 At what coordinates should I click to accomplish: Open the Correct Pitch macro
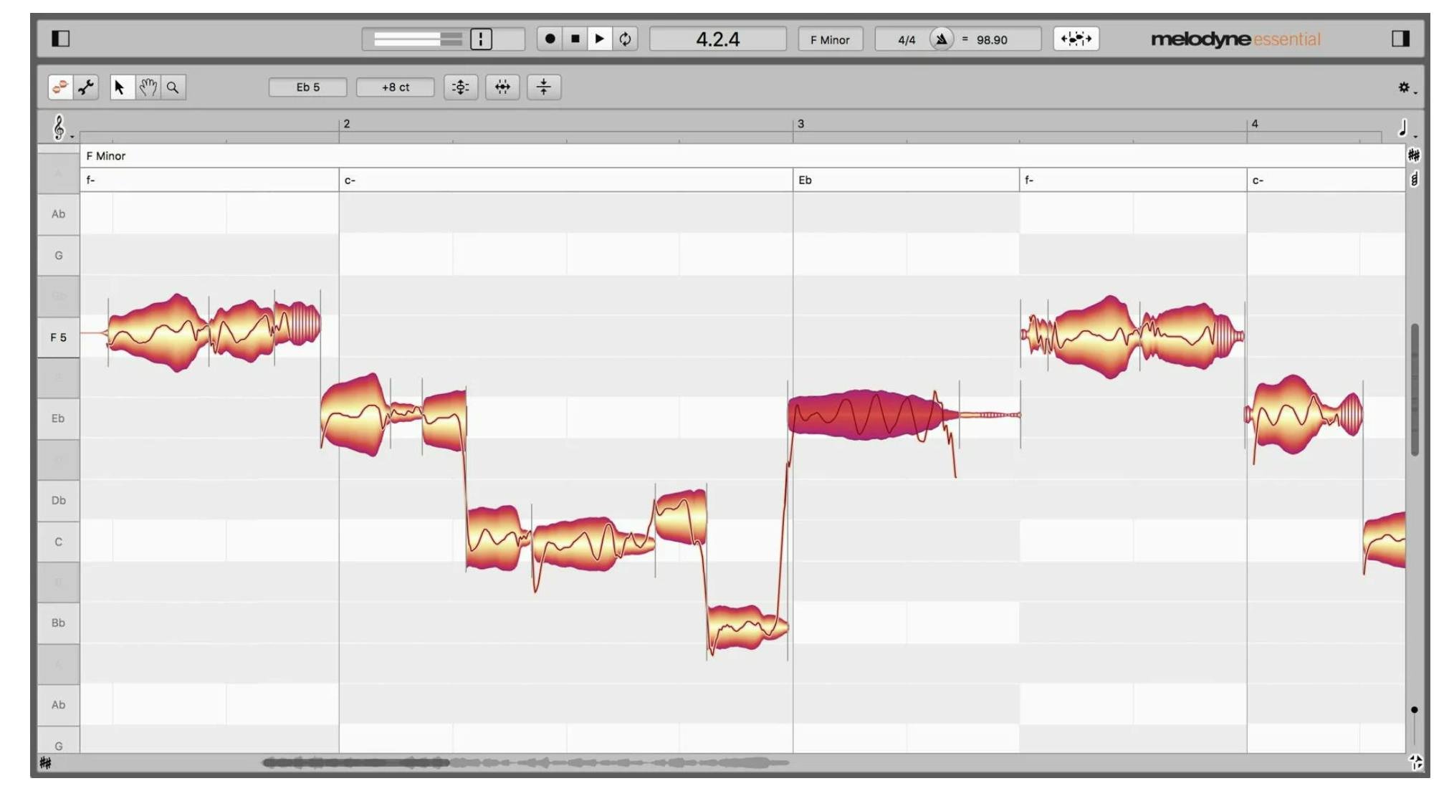point(461,87)
